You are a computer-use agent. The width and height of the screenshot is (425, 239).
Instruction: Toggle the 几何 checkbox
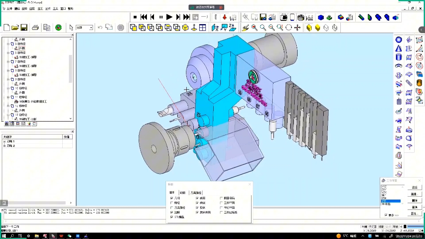coord(171,198)
